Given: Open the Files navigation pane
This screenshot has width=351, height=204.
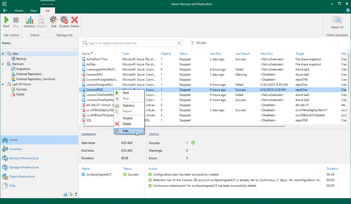Looking at the screenshot, I should (39, 186).
